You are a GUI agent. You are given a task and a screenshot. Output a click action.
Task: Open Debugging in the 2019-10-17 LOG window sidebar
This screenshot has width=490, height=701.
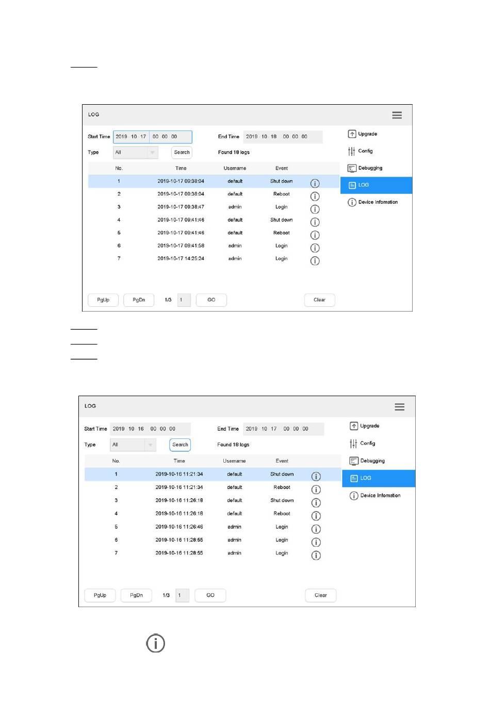(x=365, y=168)
